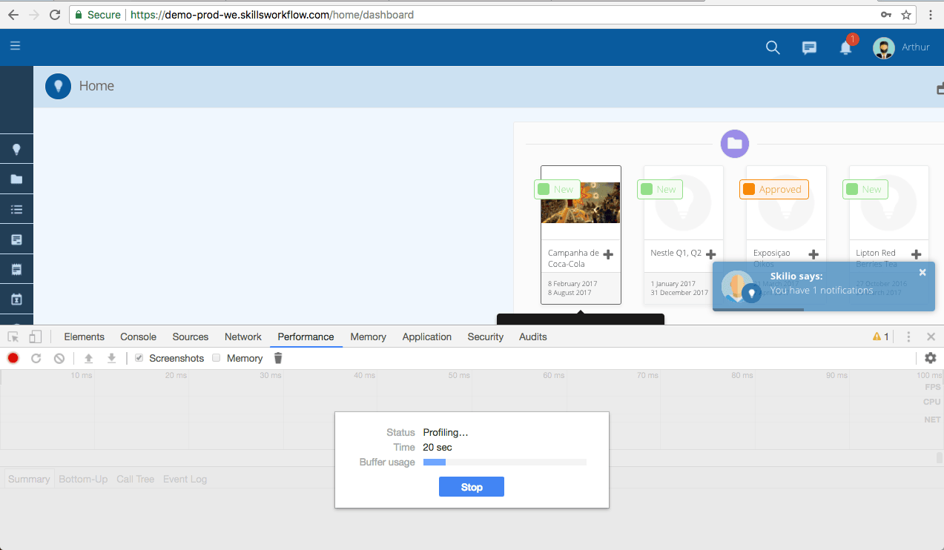944x550 pixels.
Task: Enable the Memory checkbox in Performance toolbar
Action: click(217, 358)
